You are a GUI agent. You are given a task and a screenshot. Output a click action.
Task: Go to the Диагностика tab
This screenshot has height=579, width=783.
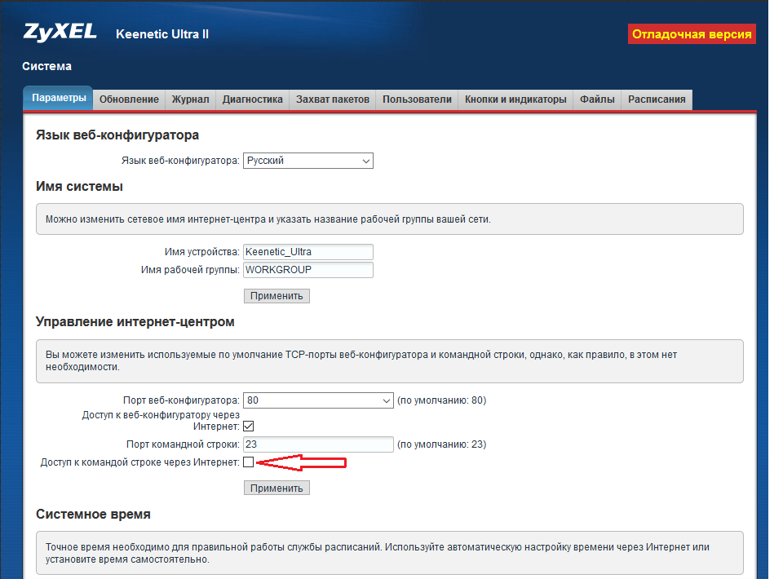252,99
